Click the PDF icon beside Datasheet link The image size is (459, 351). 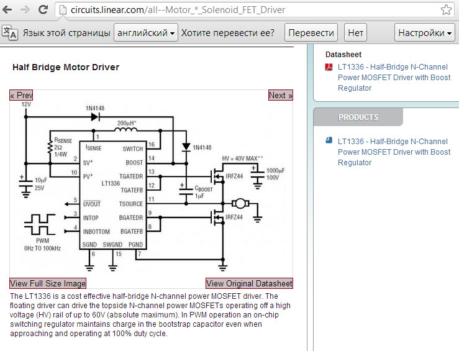click(x=330, y=67)
